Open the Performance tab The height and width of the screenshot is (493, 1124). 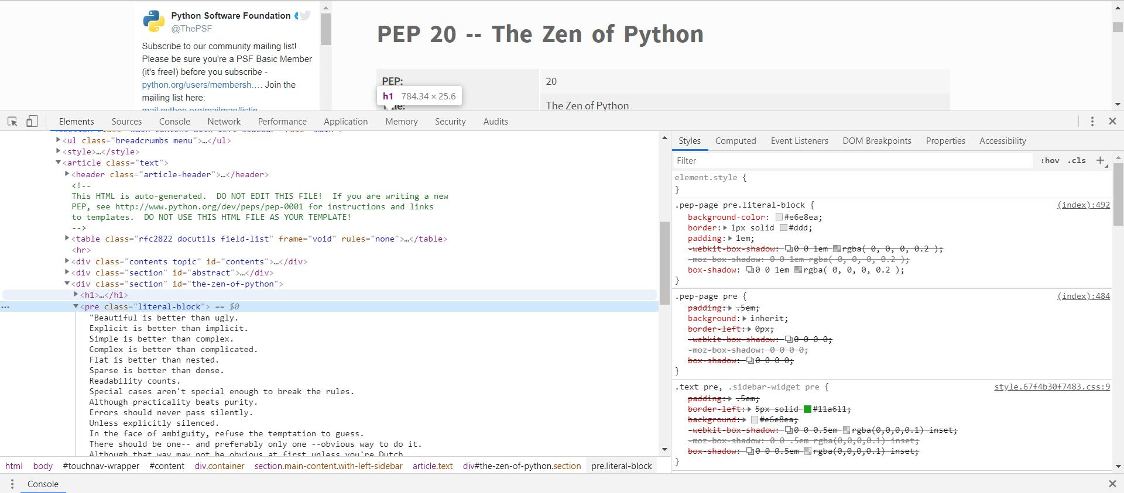[x=282, y=121]
